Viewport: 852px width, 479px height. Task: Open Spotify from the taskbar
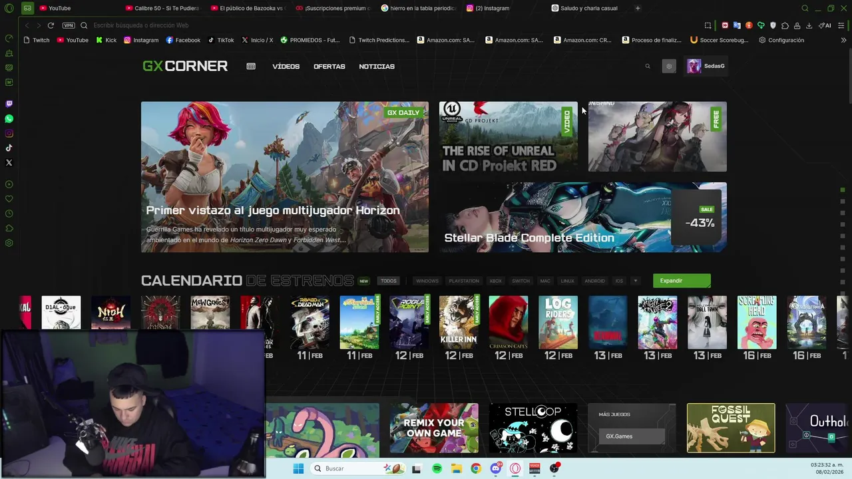click(x=437, y=468)
